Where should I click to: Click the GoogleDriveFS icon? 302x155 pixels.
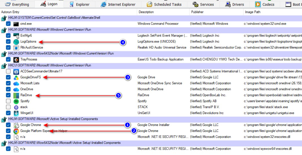click(16, 77)
